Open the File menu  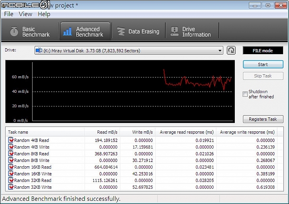point(9,14)
